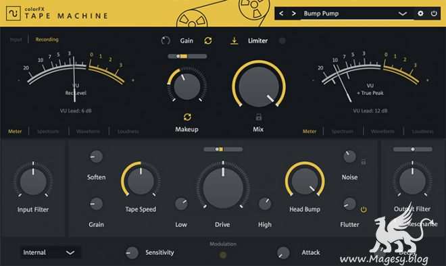Click the Drive knob

tap(223, 188)
